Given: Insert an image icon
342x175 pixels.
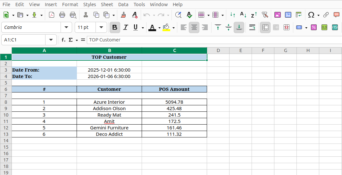Looking at the screenshot, I should click(278, 15).
